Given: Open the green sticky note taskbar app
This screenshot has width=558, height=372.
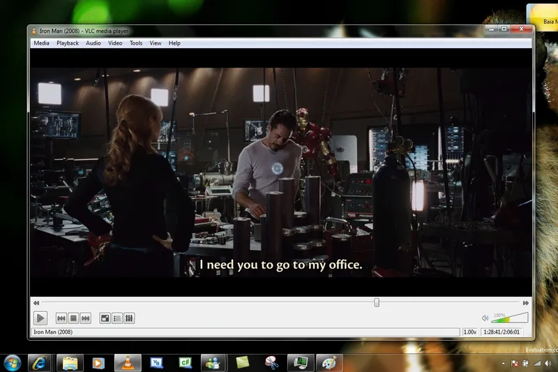Looking at the screenshot, I should point(242,363).
